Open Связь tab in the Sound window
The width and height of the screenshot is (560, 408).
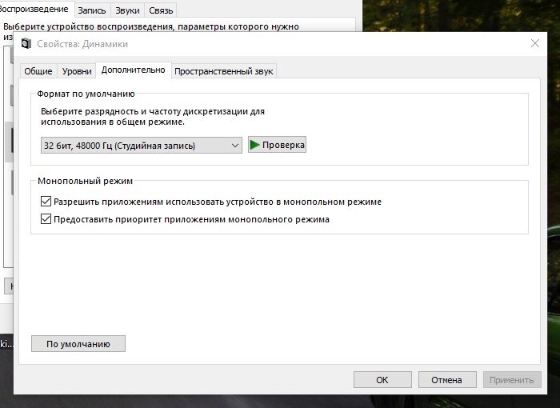coord(161,10)
